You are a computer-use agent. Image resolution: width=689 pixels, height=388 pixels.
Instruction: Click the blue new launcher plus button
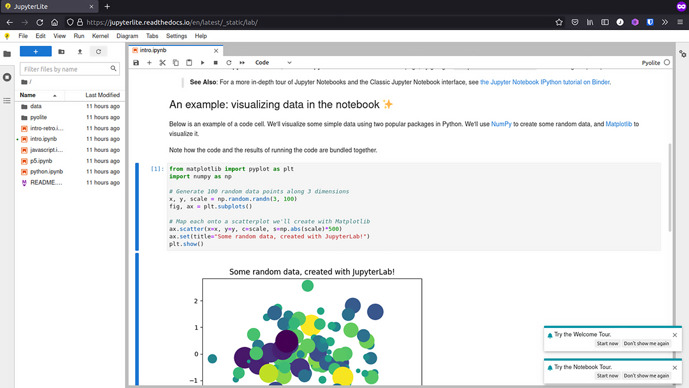(35, 51)
